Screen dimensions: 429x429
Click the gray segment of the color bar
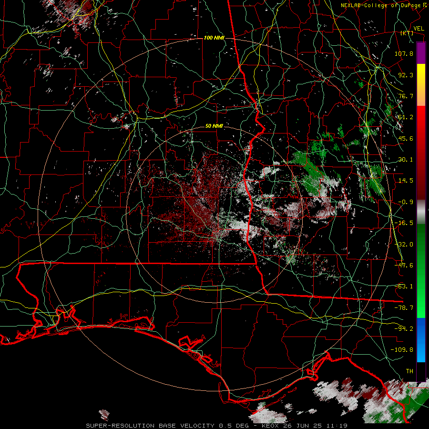tap(421, 212)
